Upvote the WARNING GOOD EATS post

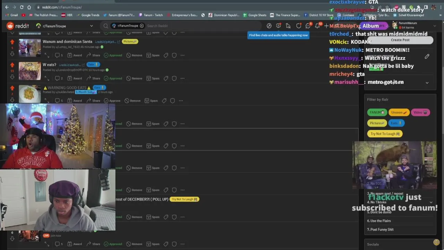coord(12,88)
